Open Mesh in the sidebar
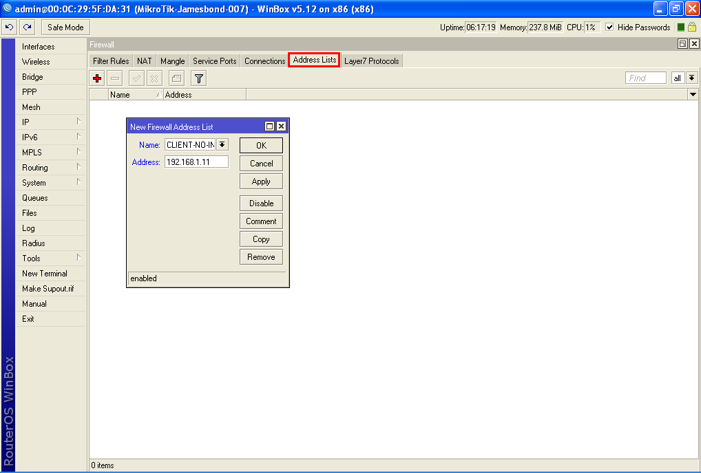The height and width of the screenshot is (473, 701). (51, 107)
